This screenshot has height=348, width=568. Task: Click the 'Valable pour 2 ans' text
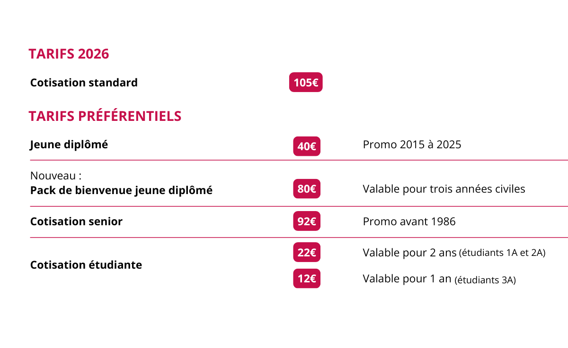pos(409,253)
